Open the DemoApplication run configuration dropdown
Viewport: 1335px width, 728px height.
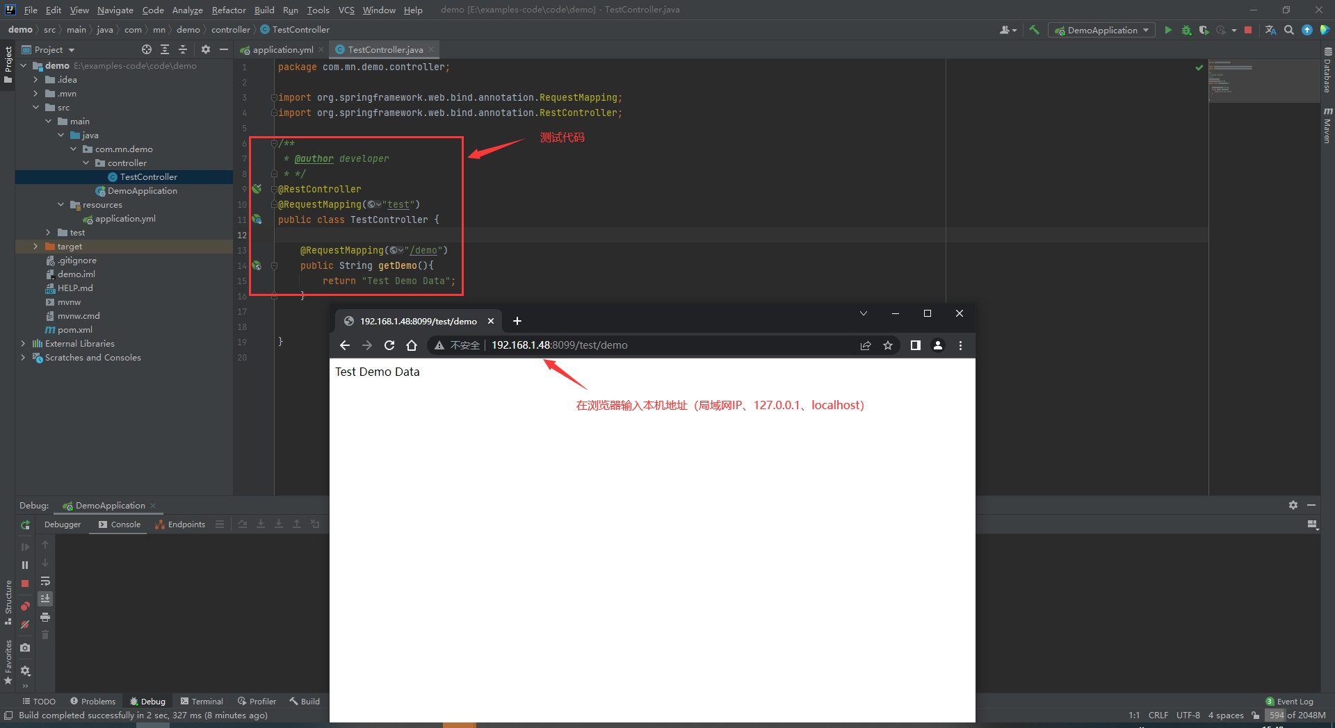(x=1102, y=30)
